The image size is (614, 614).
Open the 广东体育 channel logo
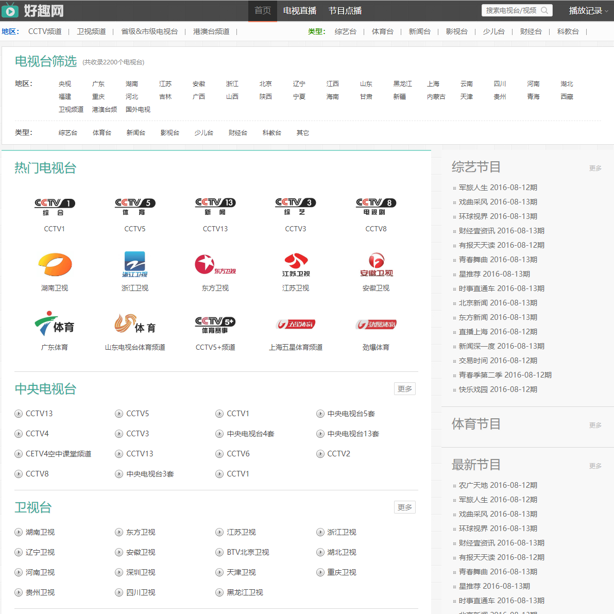55,324
